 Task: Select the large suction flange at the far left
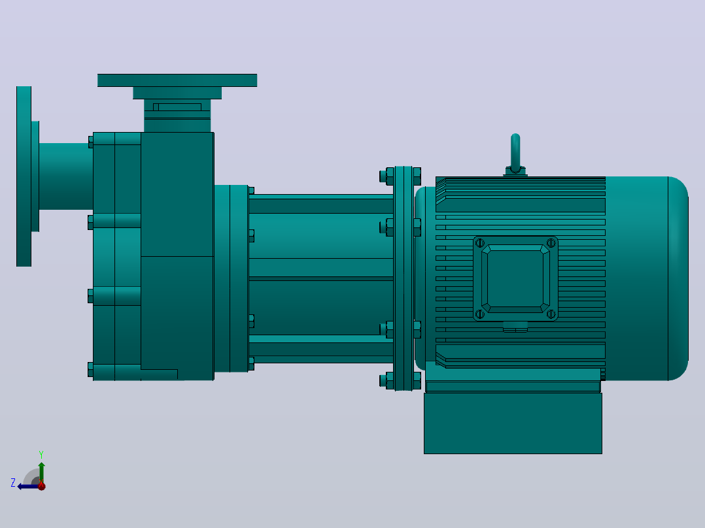pyautogui.click(x=24, y=176)
